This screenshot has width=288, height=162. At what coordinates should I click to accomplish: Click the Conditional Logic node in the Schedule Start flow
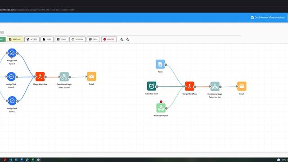[215, 86]
